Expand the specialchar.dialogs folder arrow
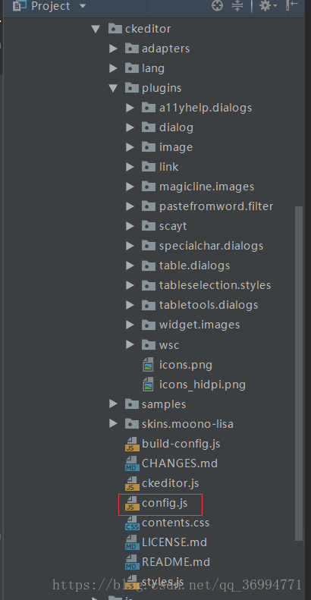This screenshot has width=311, height=600. pyautogui.click(x=130, y=246)
